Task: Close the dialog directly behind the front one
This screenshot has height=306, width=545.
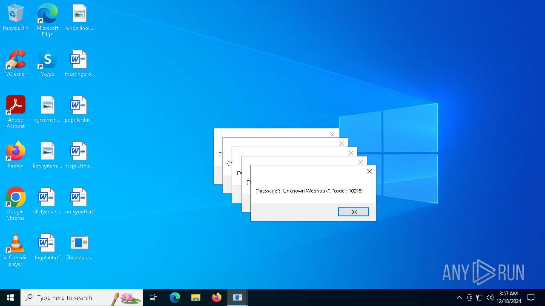Action: [x=361, y=162]
